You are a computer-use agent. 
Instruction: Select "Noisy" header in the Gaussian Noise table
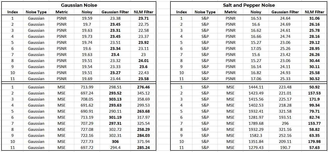87,12
